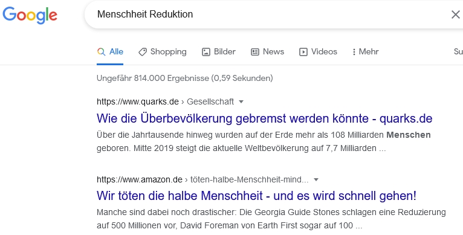Open "Wie die Überbevölkerung gebremst werden könnte" result
The width and height of the screenshot is (463, 235).
point(264,118)
